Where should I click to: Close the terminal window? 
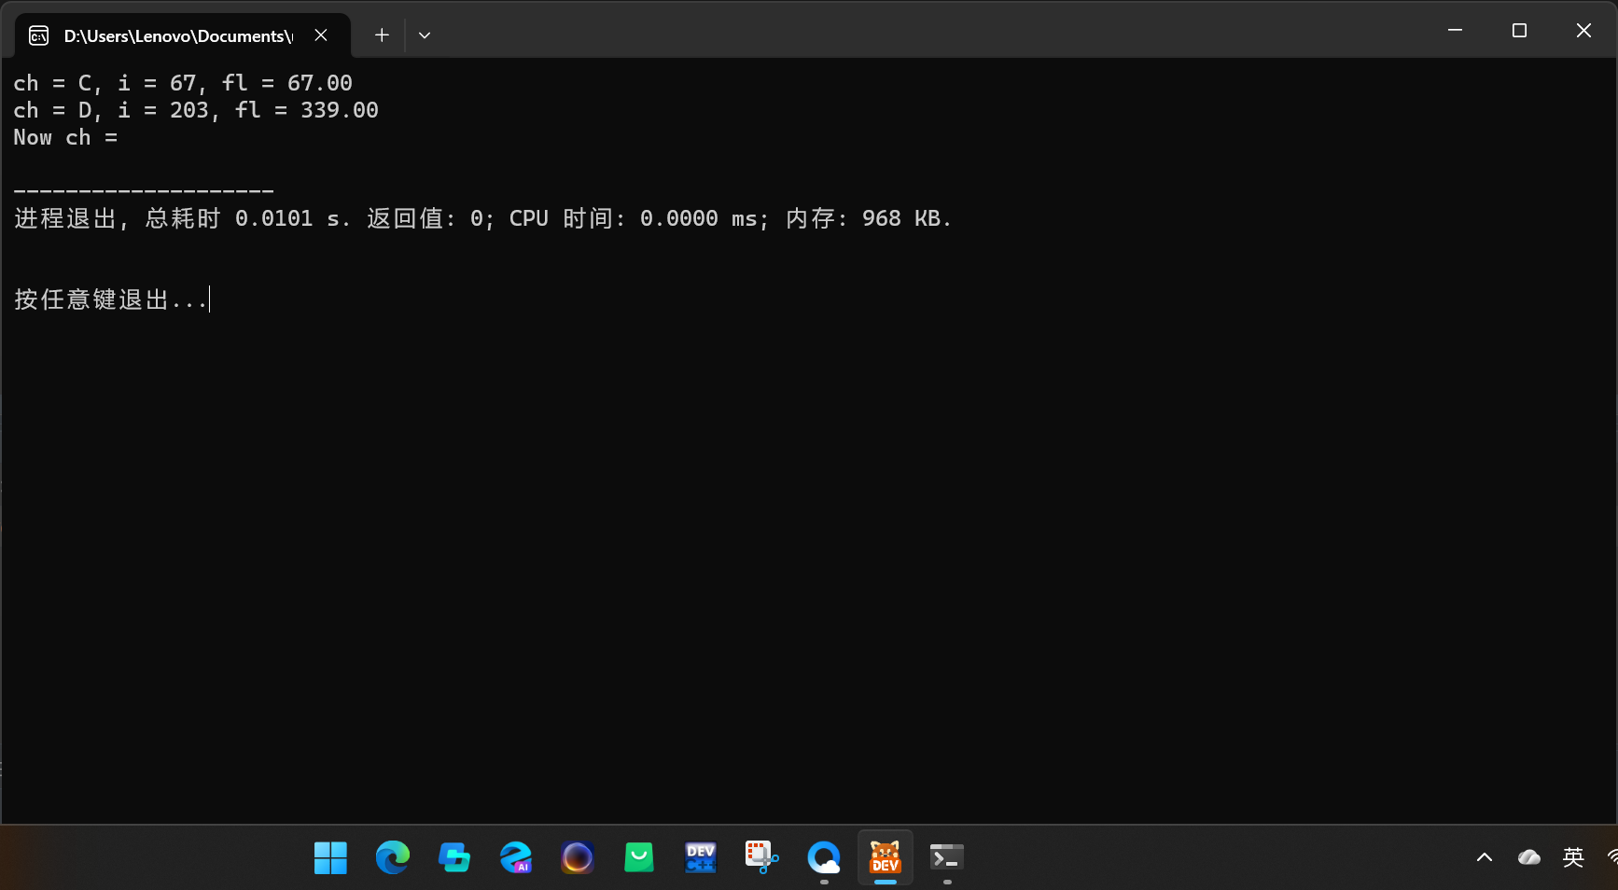(x=1583, y=30)
